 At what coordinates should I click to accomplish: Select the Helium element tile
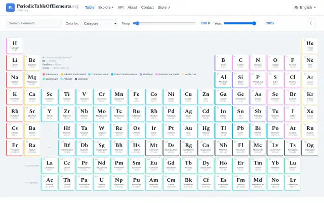pos(310,46)
